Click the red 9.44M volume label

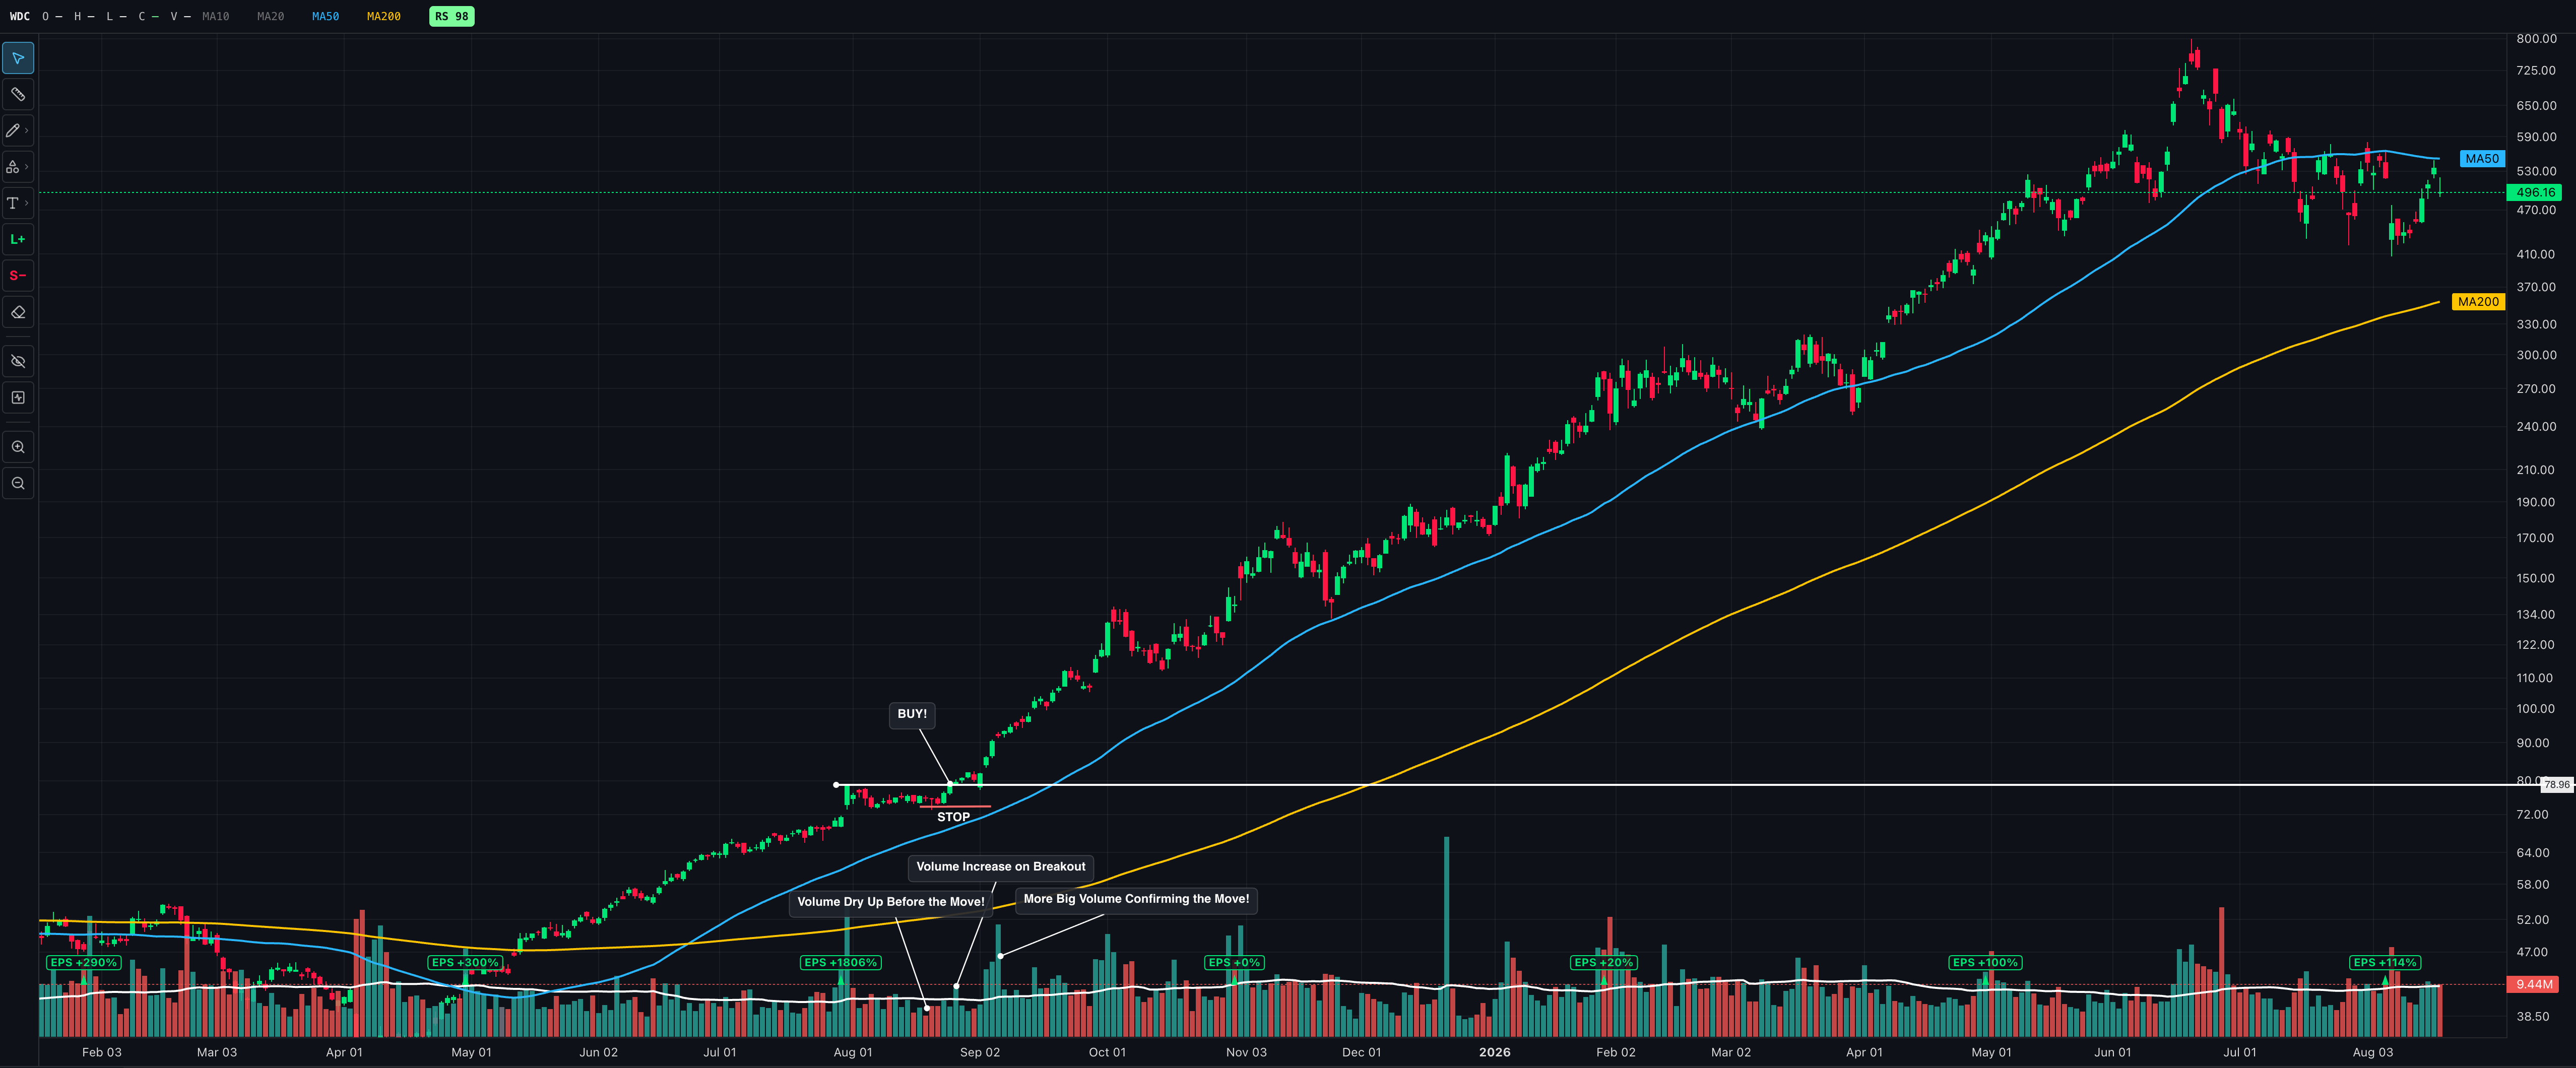coord(2534,985)
